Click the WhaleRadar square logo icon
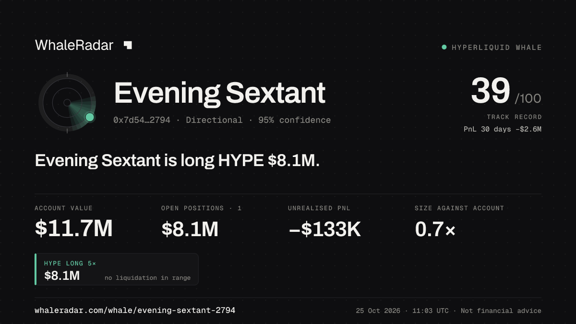This screenshot has width=576, height=324. 128,45
